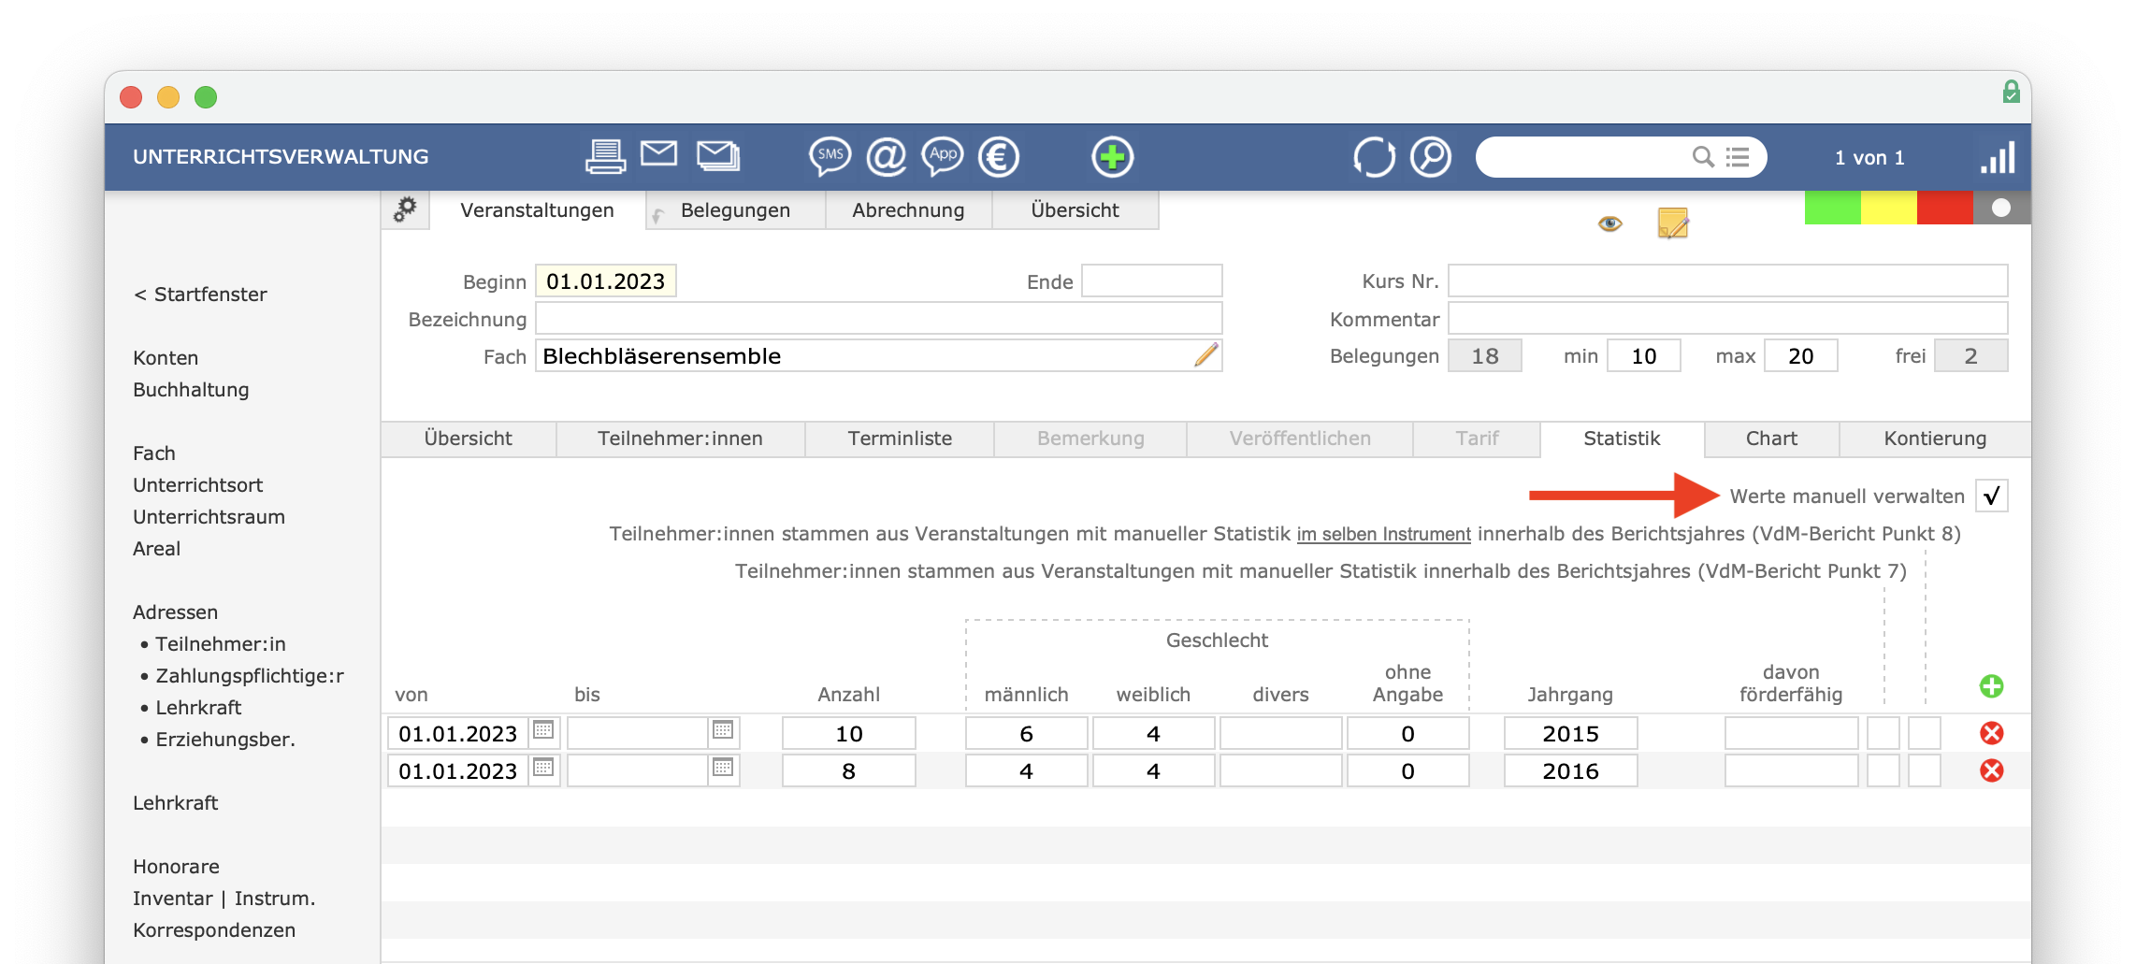
Task: Select the green status color swatch
Action: click(1832, 208)
